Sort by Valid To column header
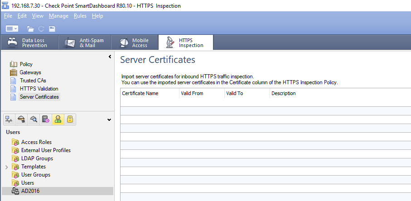This screenshot has height=201, width=411. [247, 93]
